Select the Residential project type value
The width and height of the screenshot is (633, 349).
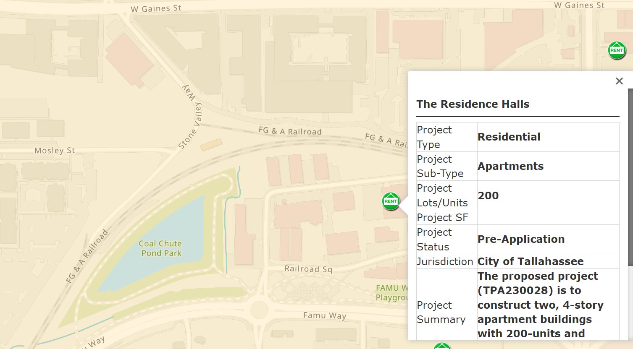[509, 137]
